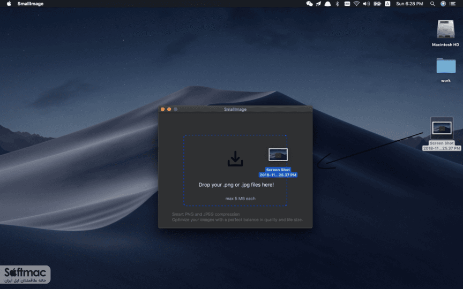This screenshot has width=463, height=289.
Task: Click the battery status icon
Action: coord(377,4)
